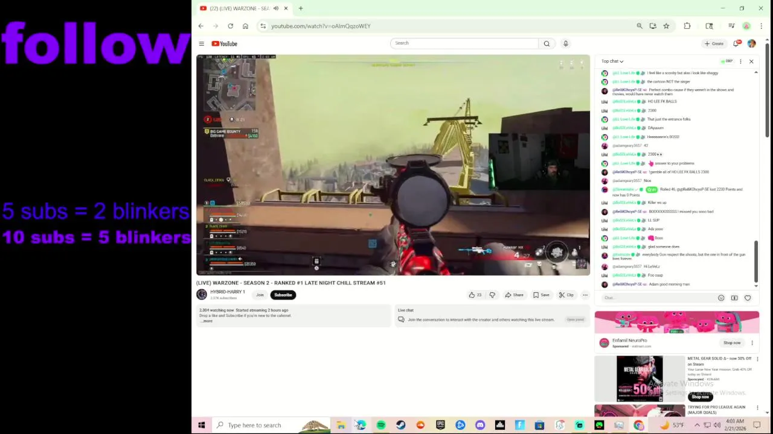View site information icon in address bar
This screenshot has height=434, width=773.
(263, 26)
